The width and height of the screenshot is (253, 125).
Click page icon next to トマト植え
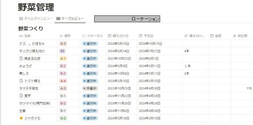[21, 81]
